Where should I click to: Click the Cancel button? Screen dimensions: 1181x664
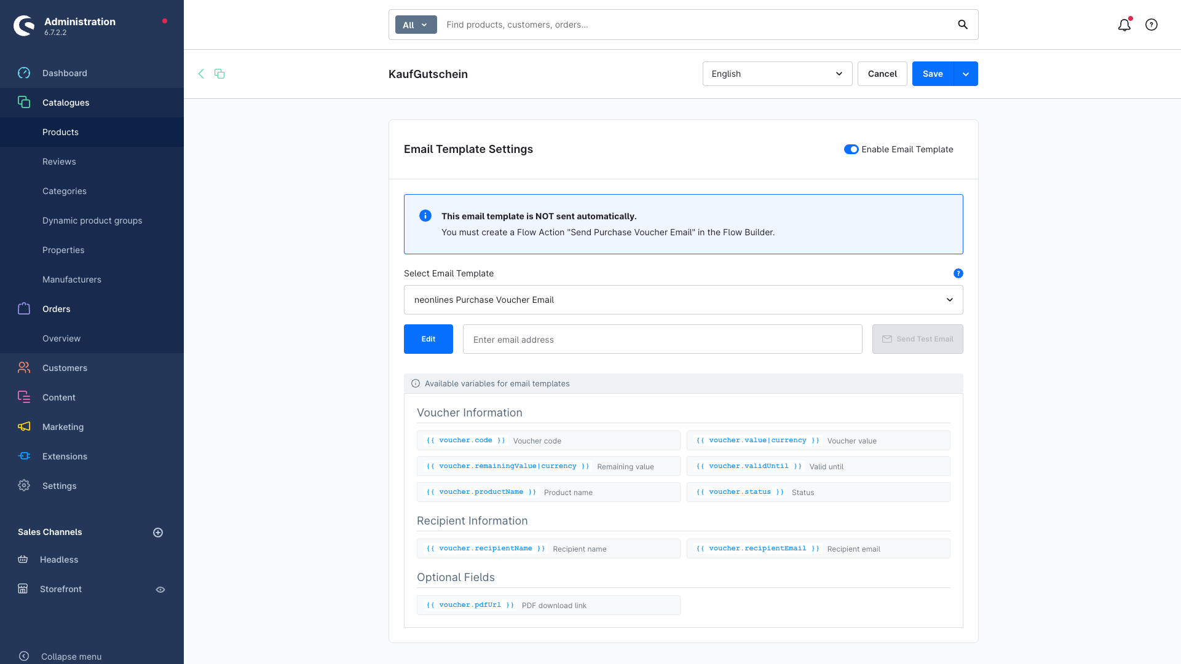[x=882, y=74]
